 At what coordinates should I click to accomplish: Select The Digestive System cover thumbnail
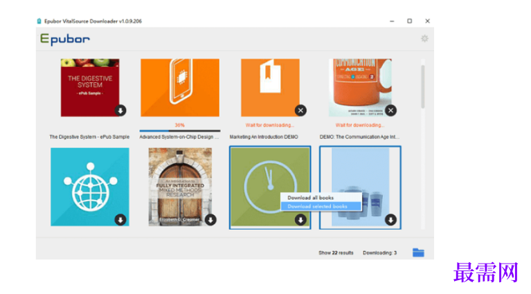point(90,88)
